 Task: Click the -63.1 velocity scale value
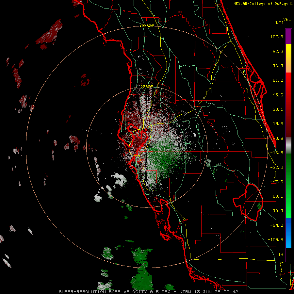click(x=277, y=196)
